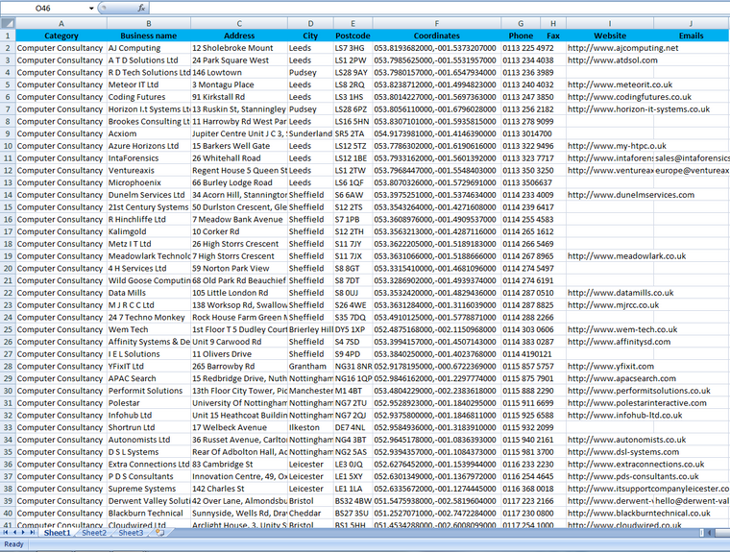Screen dimensions: 730x552
Task: Click the 91 Kirkstall Rd address cell
Action: (239, 97)
